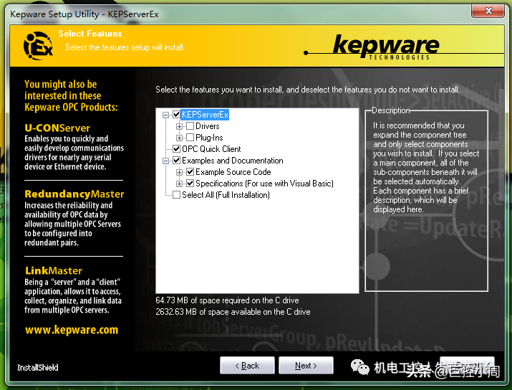This screenshot has width=512, height=390.
Task: Expand the Example Source Code node
Action: click(180, 172)
